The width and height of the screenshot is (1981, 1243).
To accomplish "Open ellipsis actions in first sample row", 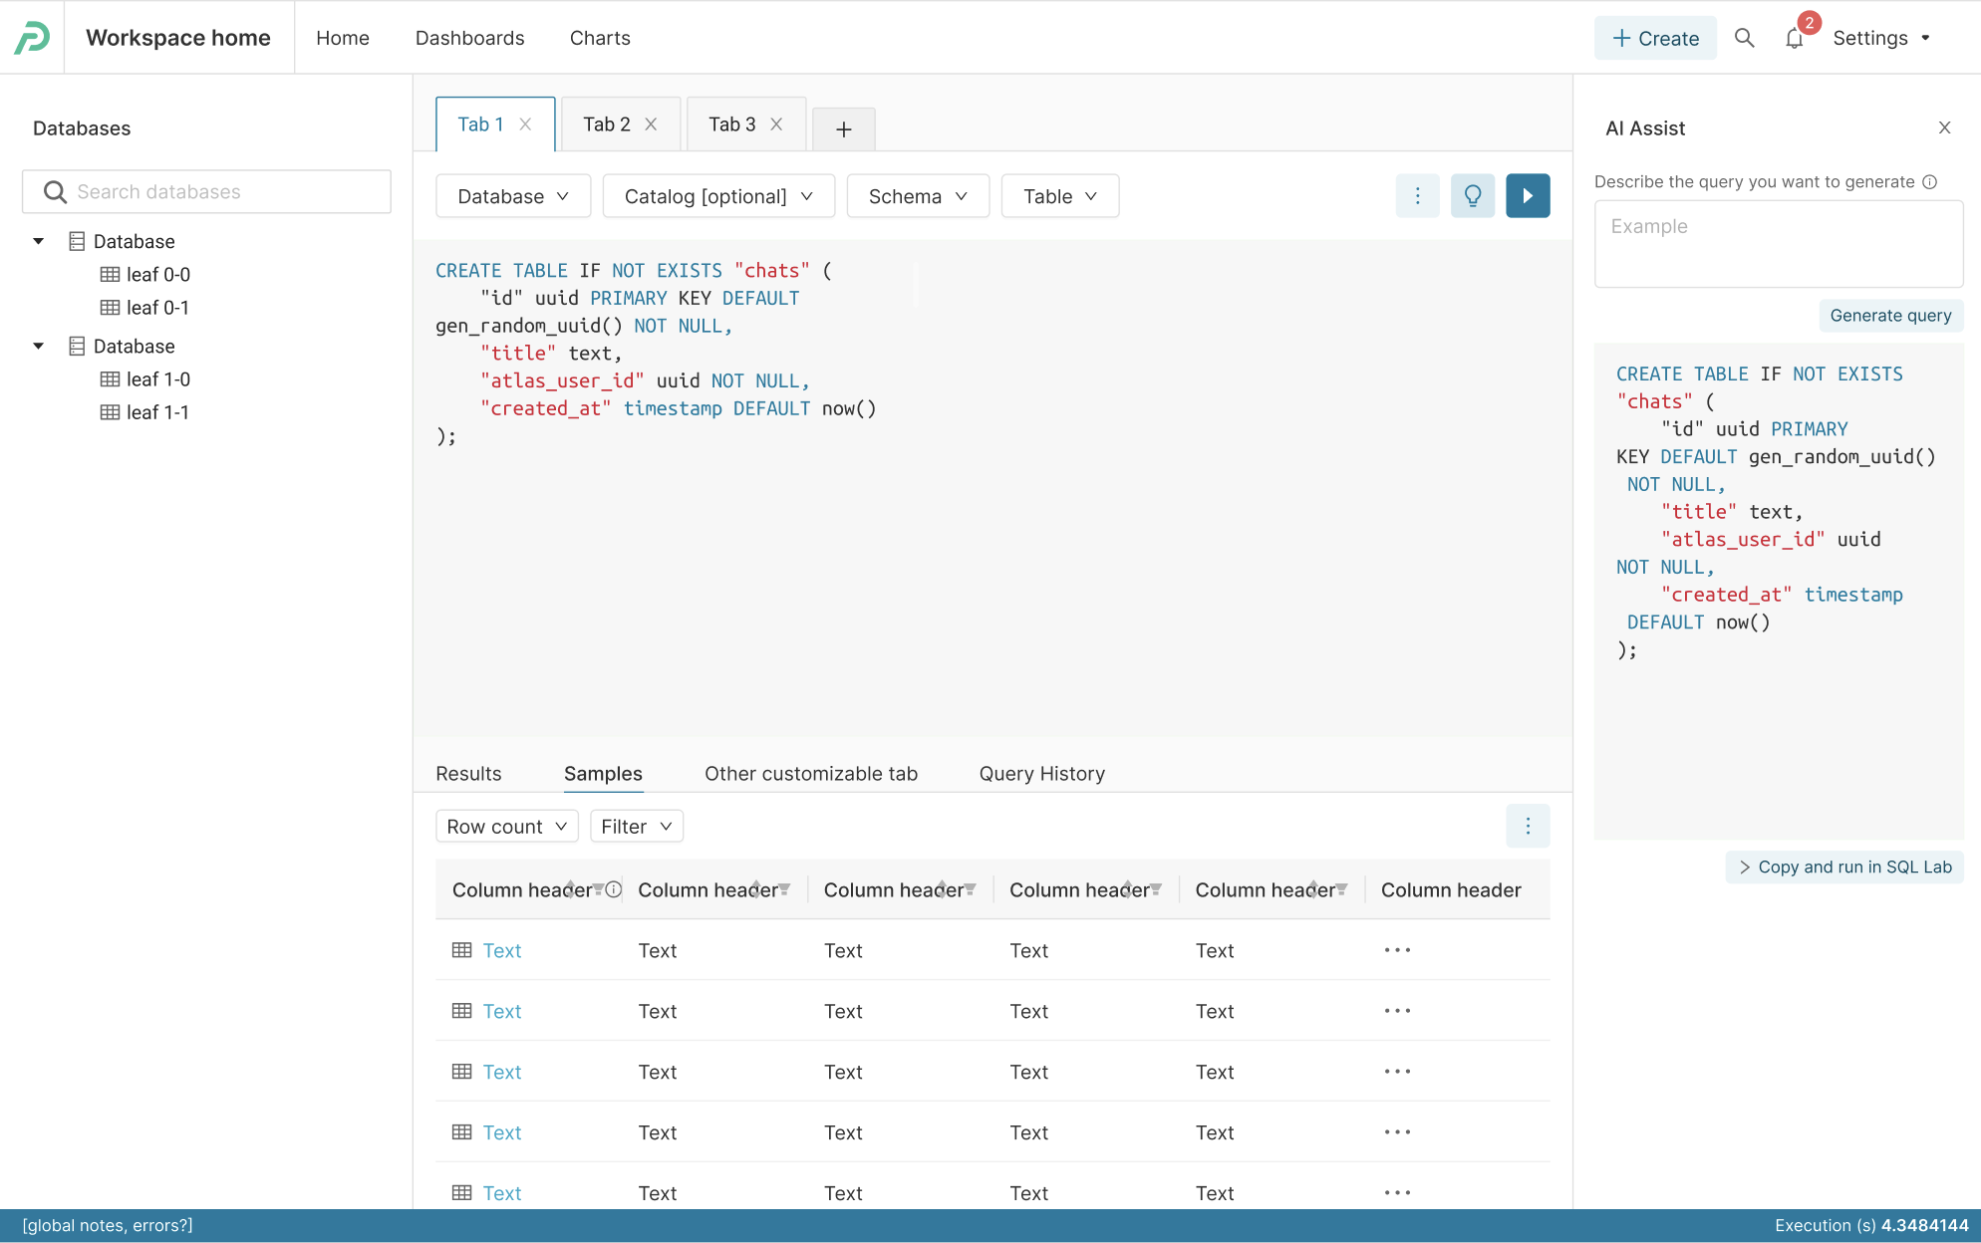I will point(1397,950).
